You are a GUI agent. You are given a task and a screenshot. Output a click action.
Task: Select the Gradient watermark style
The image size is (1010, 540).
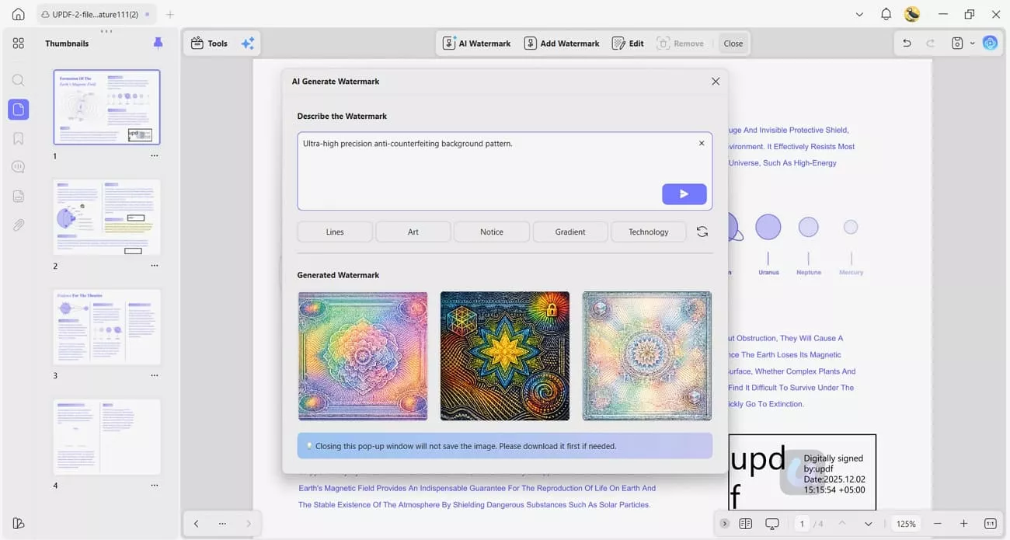pos(569,231)
